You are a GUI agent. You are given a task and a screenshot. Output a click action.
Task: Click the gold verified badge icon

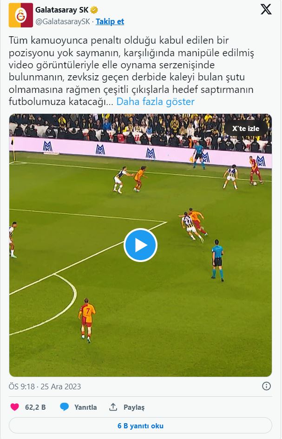tap(94, 10)
